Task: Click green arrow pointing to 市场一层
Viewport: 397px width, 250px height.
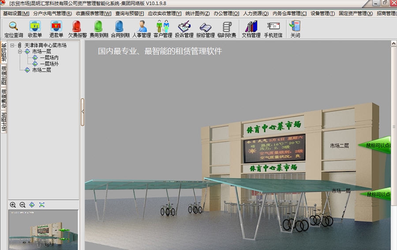Action: point(376,194)
